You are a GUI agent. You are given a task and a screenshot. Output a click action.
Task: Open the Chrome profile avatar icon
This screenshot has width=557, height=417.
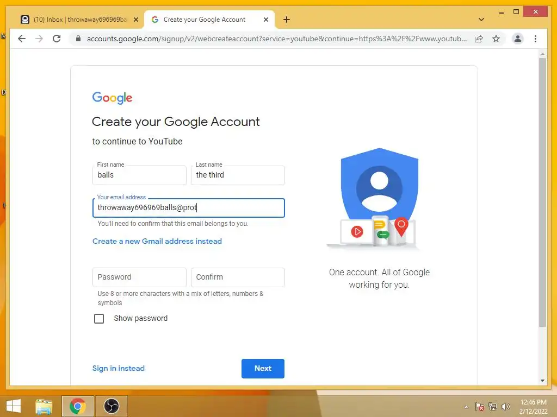518,39
